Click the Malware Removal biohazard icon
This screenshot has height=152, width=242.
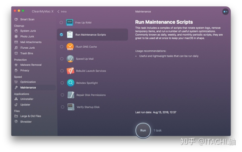click(16, 65)
